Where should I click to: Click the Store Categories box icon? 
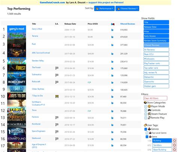pos(145,103)
